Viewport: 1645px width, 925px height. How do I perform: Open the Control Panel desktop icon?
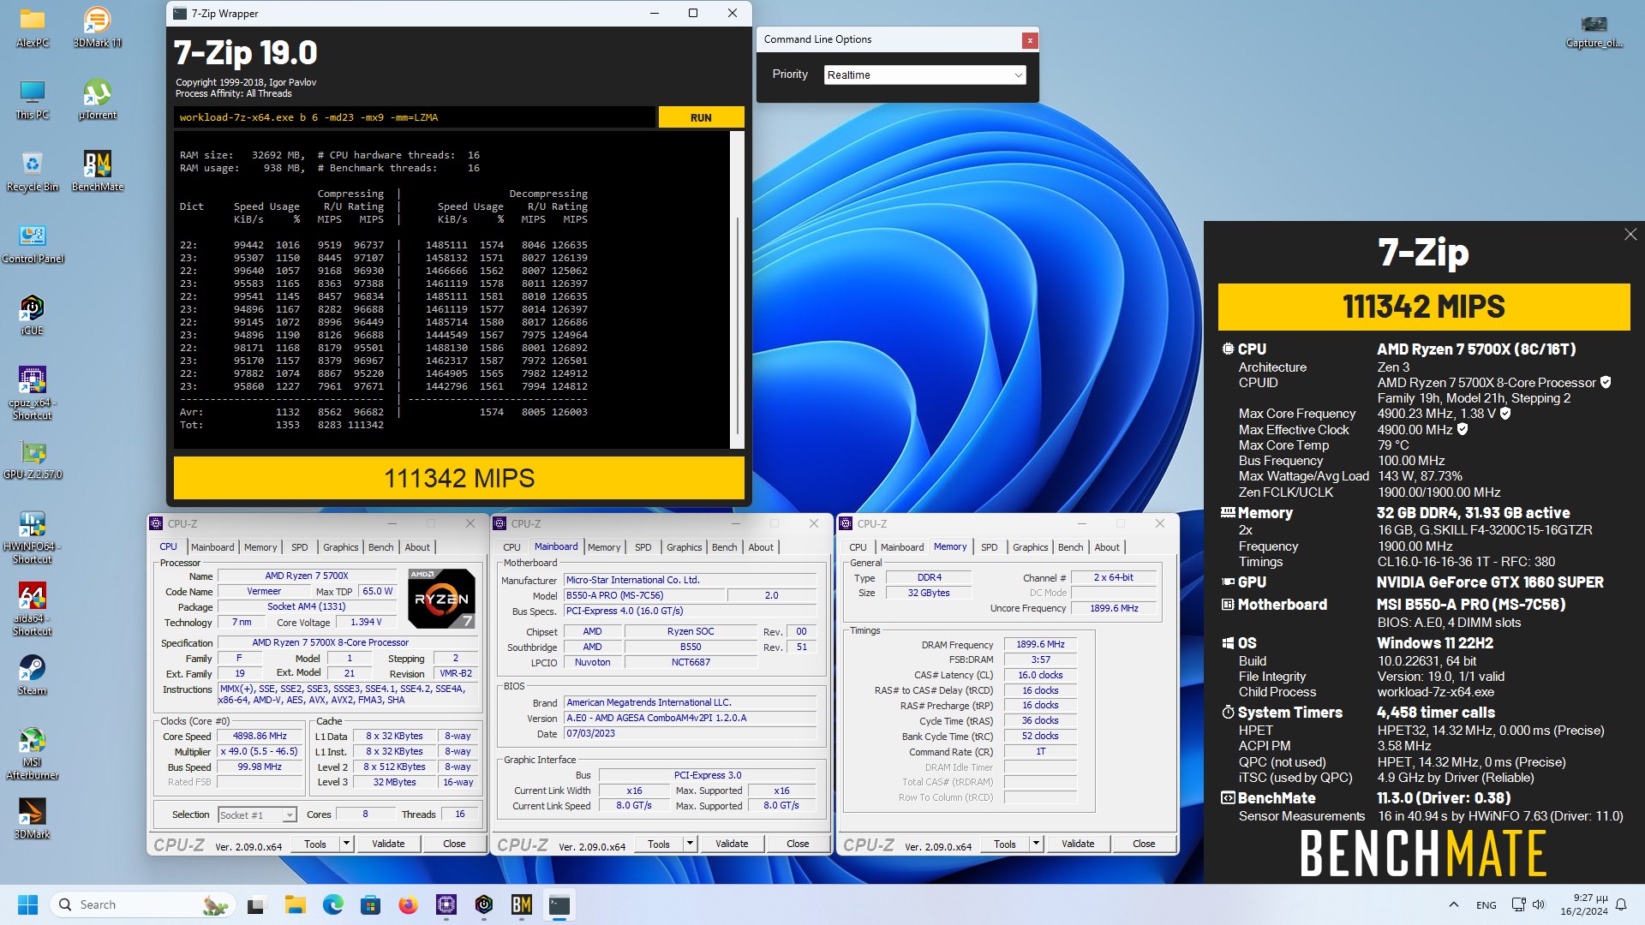click(x=33, y=243)
